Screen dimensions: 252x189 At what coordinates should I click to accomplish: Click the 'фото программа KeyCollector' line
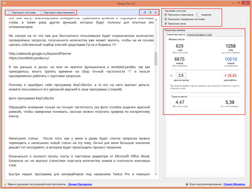pyautogui.click(x=32, y=98)
